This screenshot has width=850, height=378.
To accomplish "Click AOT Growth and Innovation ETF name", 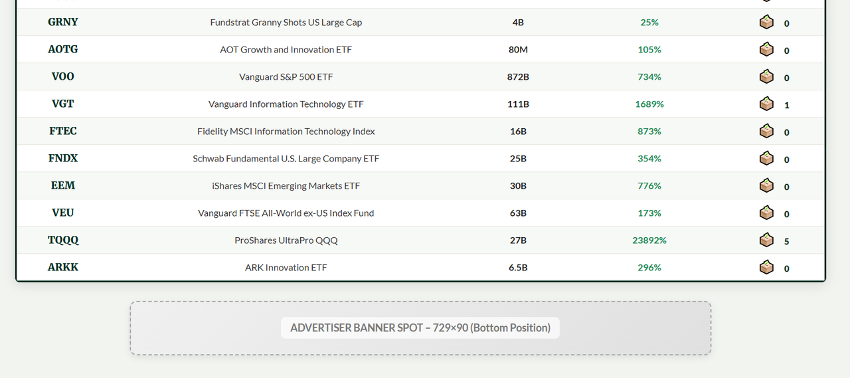I will pyautogui.click(x=286, y=49).
